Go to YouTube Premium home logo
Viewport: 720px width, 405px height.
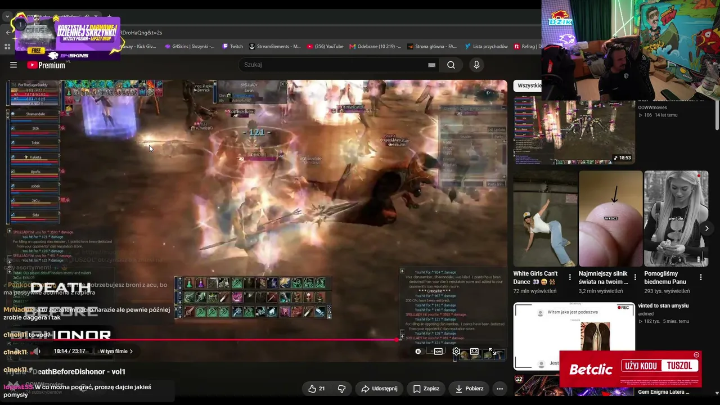point(46,65)
